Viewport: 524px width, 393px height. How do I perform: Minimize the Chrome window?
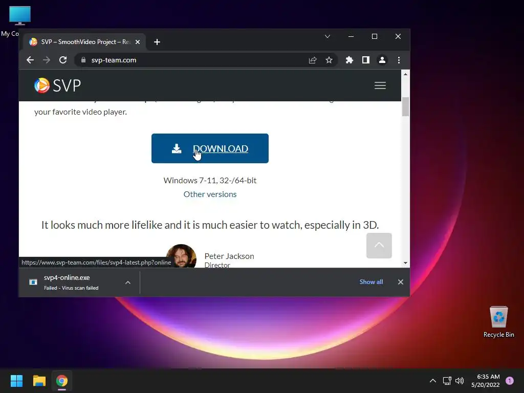coord(351,36)
